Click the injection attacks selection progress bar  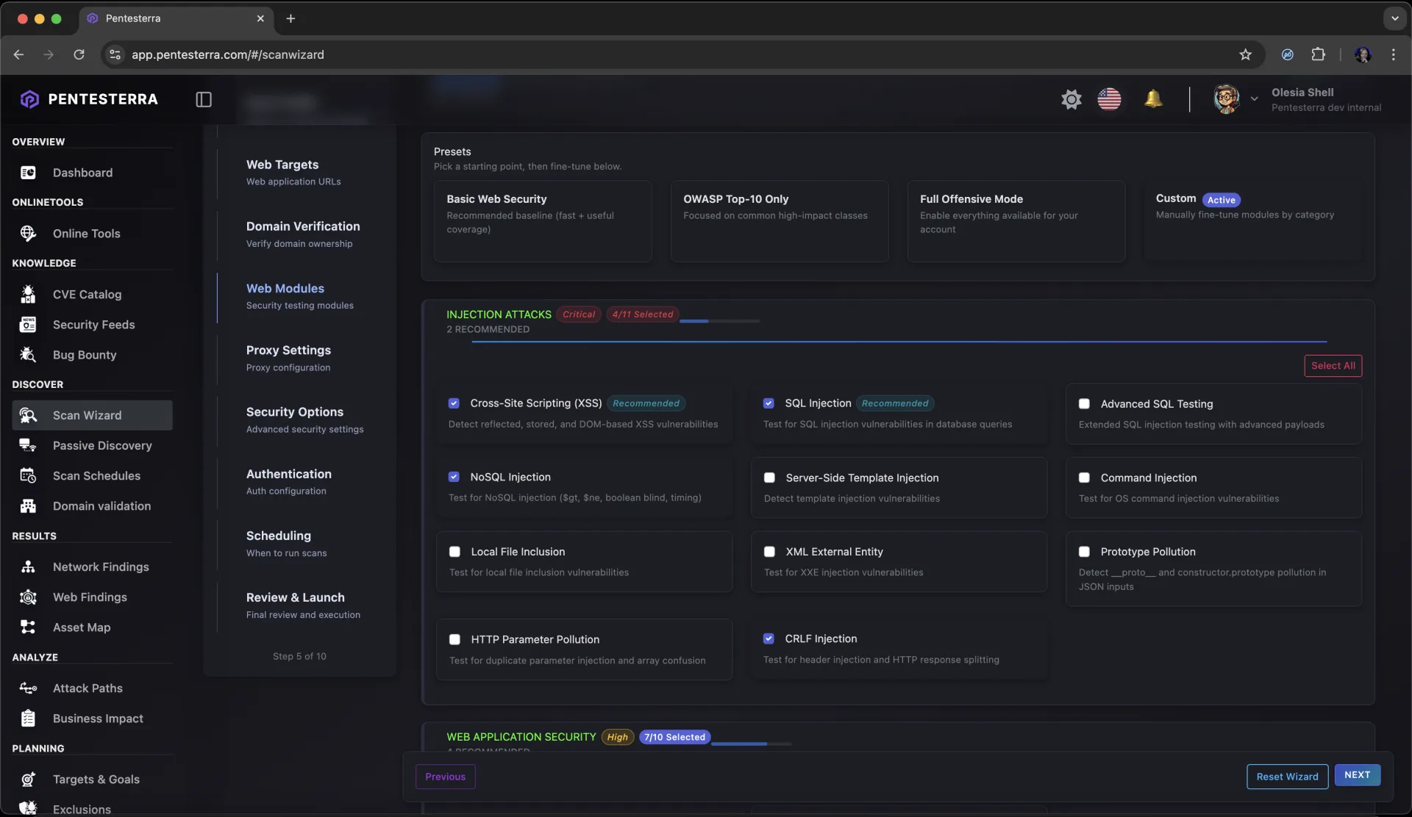[721, 321]
